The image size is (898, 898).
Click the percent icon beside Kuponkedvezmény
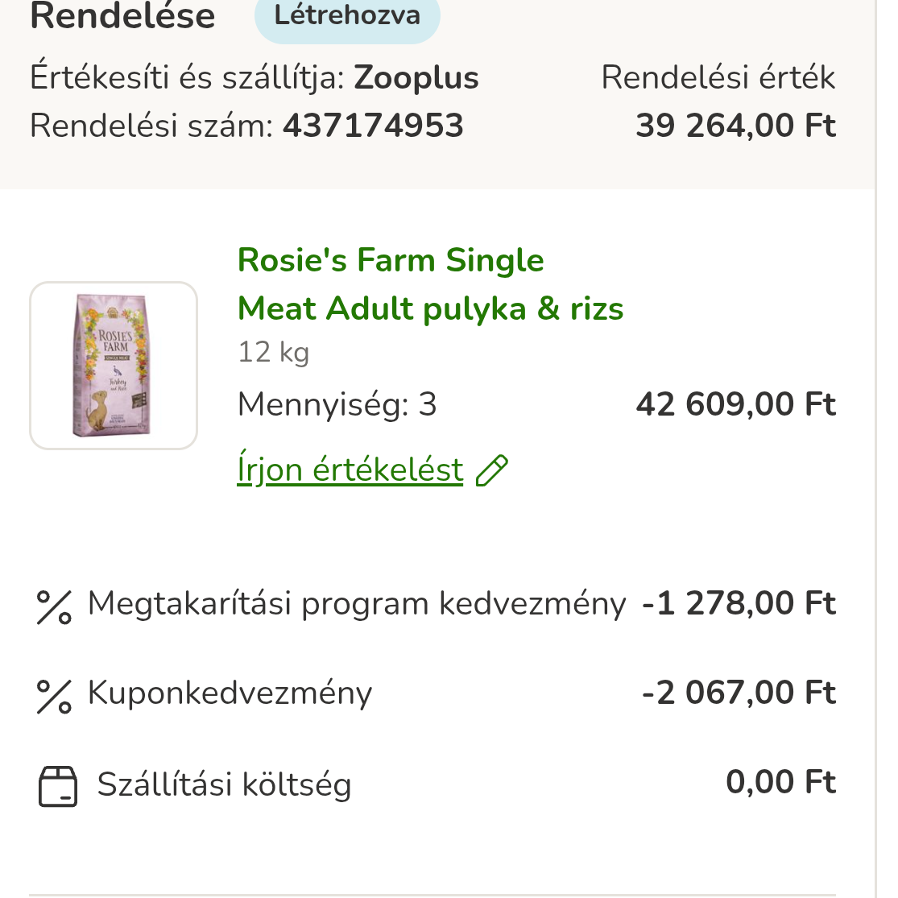(x=55, y=696)
